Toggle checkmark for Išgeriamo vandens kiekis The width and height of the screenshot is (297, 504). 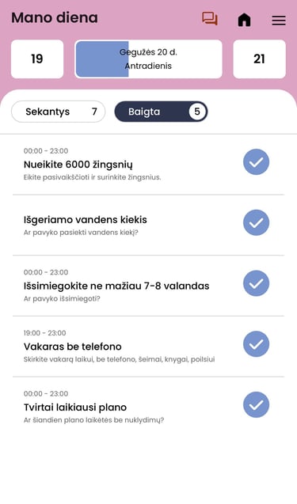[256, 222]
